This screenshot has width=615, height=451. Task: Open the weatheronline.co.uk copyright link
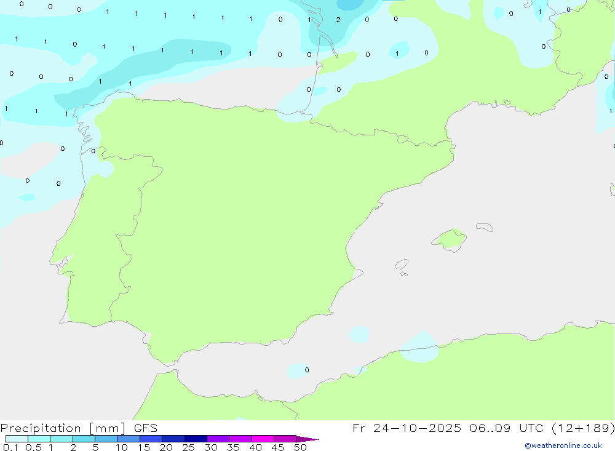pyautogui.click(x=563, y=445)
